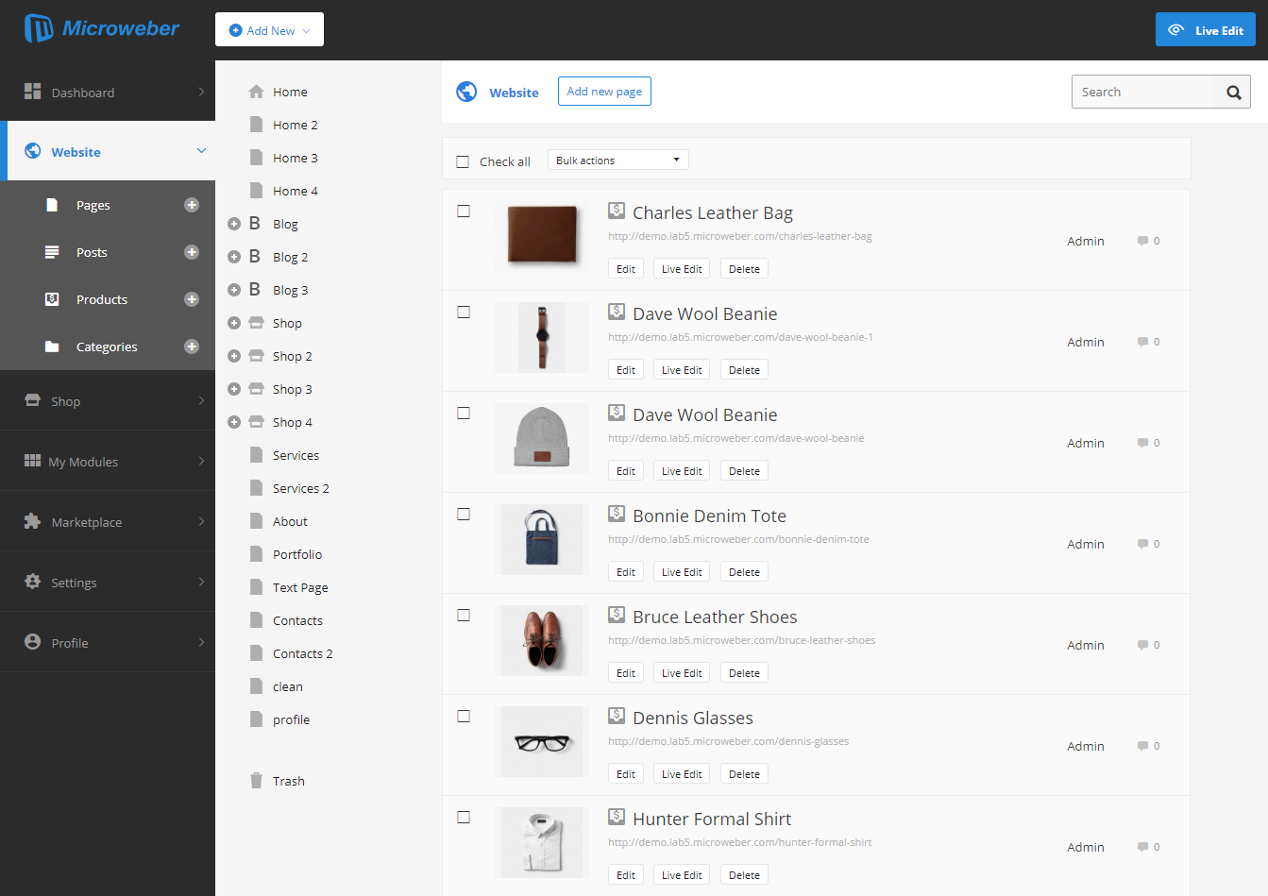This screenshot has width=1268, height=896.
Task: Click the product icon beside Charles Leather Bag
Action: coord(617,210)
